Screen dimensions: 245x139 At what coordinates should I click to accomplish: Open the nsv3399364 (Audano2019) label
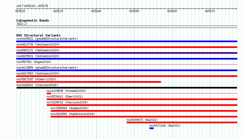pos(69,108)
